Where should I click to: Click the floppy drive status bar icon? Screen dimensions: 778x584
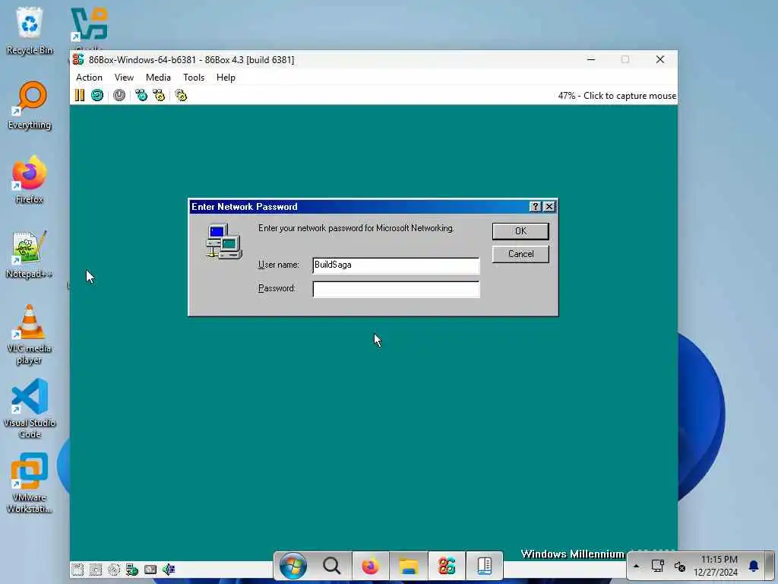click(x=77, y=569)
